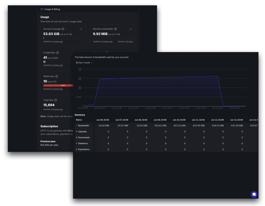
Task: Click the Webhooks help icon
Action: (57, 76)
